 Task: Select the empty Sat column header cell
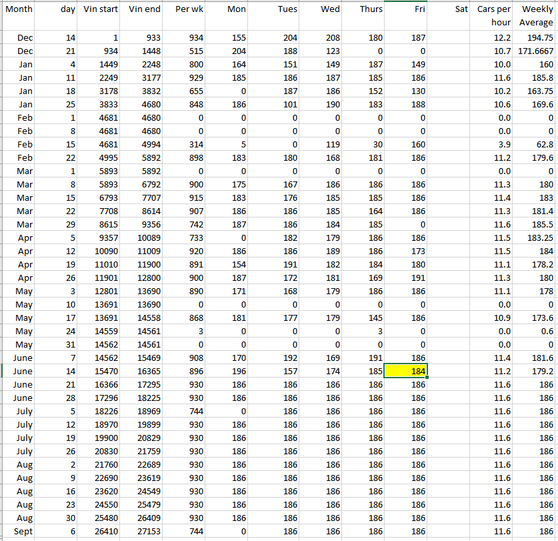point(450,10)
